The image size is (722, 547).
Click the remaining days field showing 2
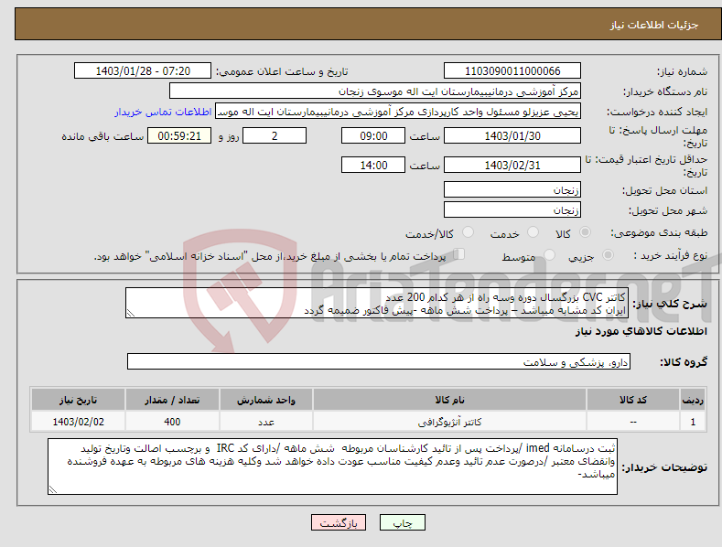[275, 135]
